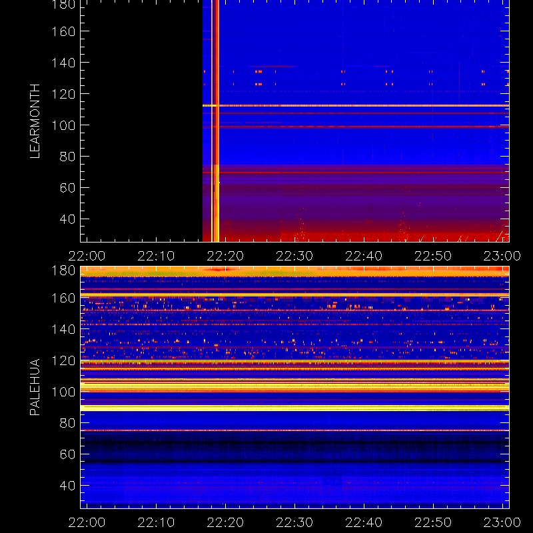Select the 40 label on Palehua axis
Viewport: 533px width, 533px height.
click(67, 486)
